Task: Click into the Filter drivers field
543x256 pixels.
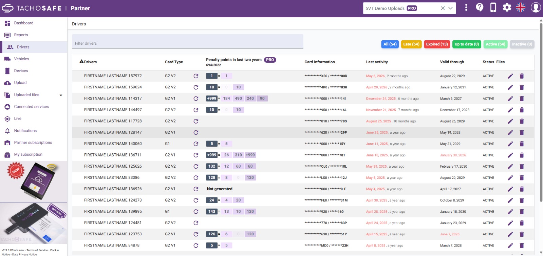Action: click(188, 42)
